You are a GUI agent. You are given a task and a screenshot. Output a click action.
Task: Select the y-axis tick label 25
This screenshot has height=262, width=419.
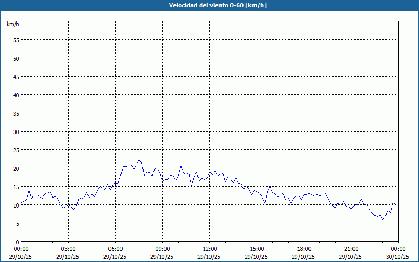(x=16, y=150)
